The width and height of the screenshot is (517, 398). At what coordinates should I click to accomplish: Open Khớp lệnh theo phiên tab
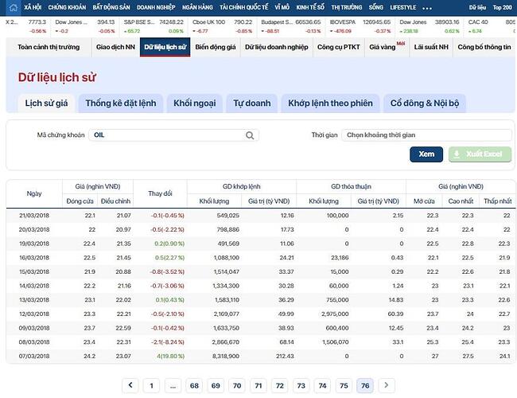[x=330, y=103]
